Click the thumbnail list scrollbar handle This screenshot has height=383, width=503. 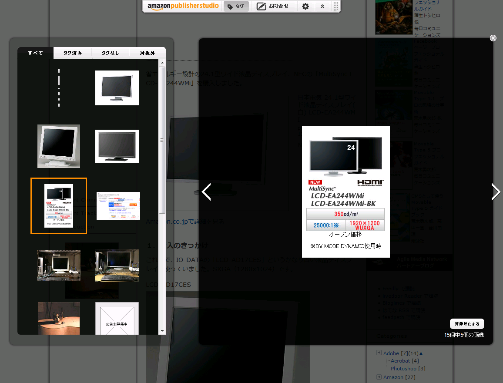coord(162,140)
